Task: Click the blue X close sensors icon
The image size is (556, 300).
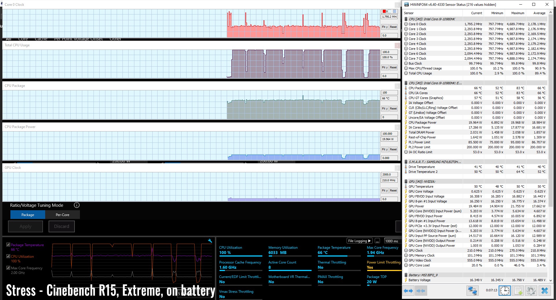Action: [545, 291]
